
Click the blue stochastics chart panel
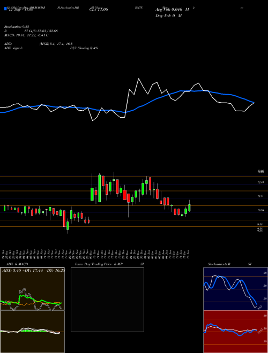[235, 289]
